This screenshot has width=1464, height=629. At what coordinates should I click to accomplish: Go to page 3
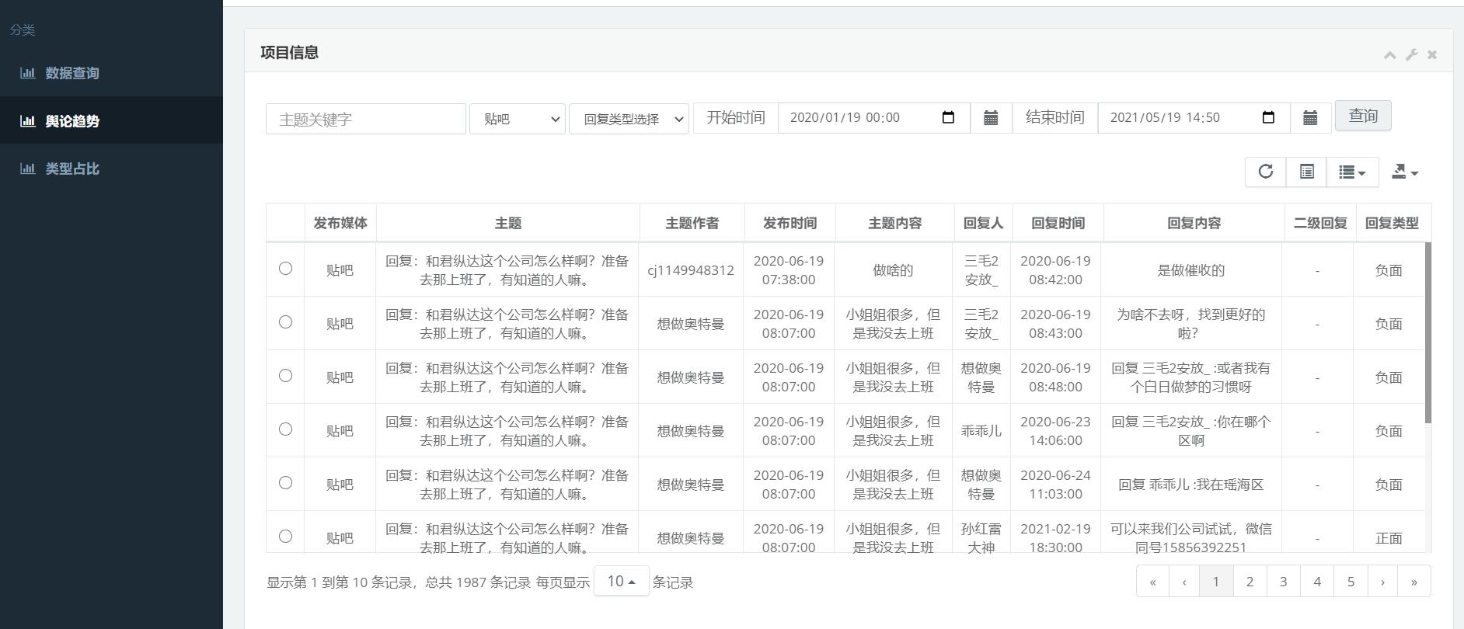[x=1284, y=581]
